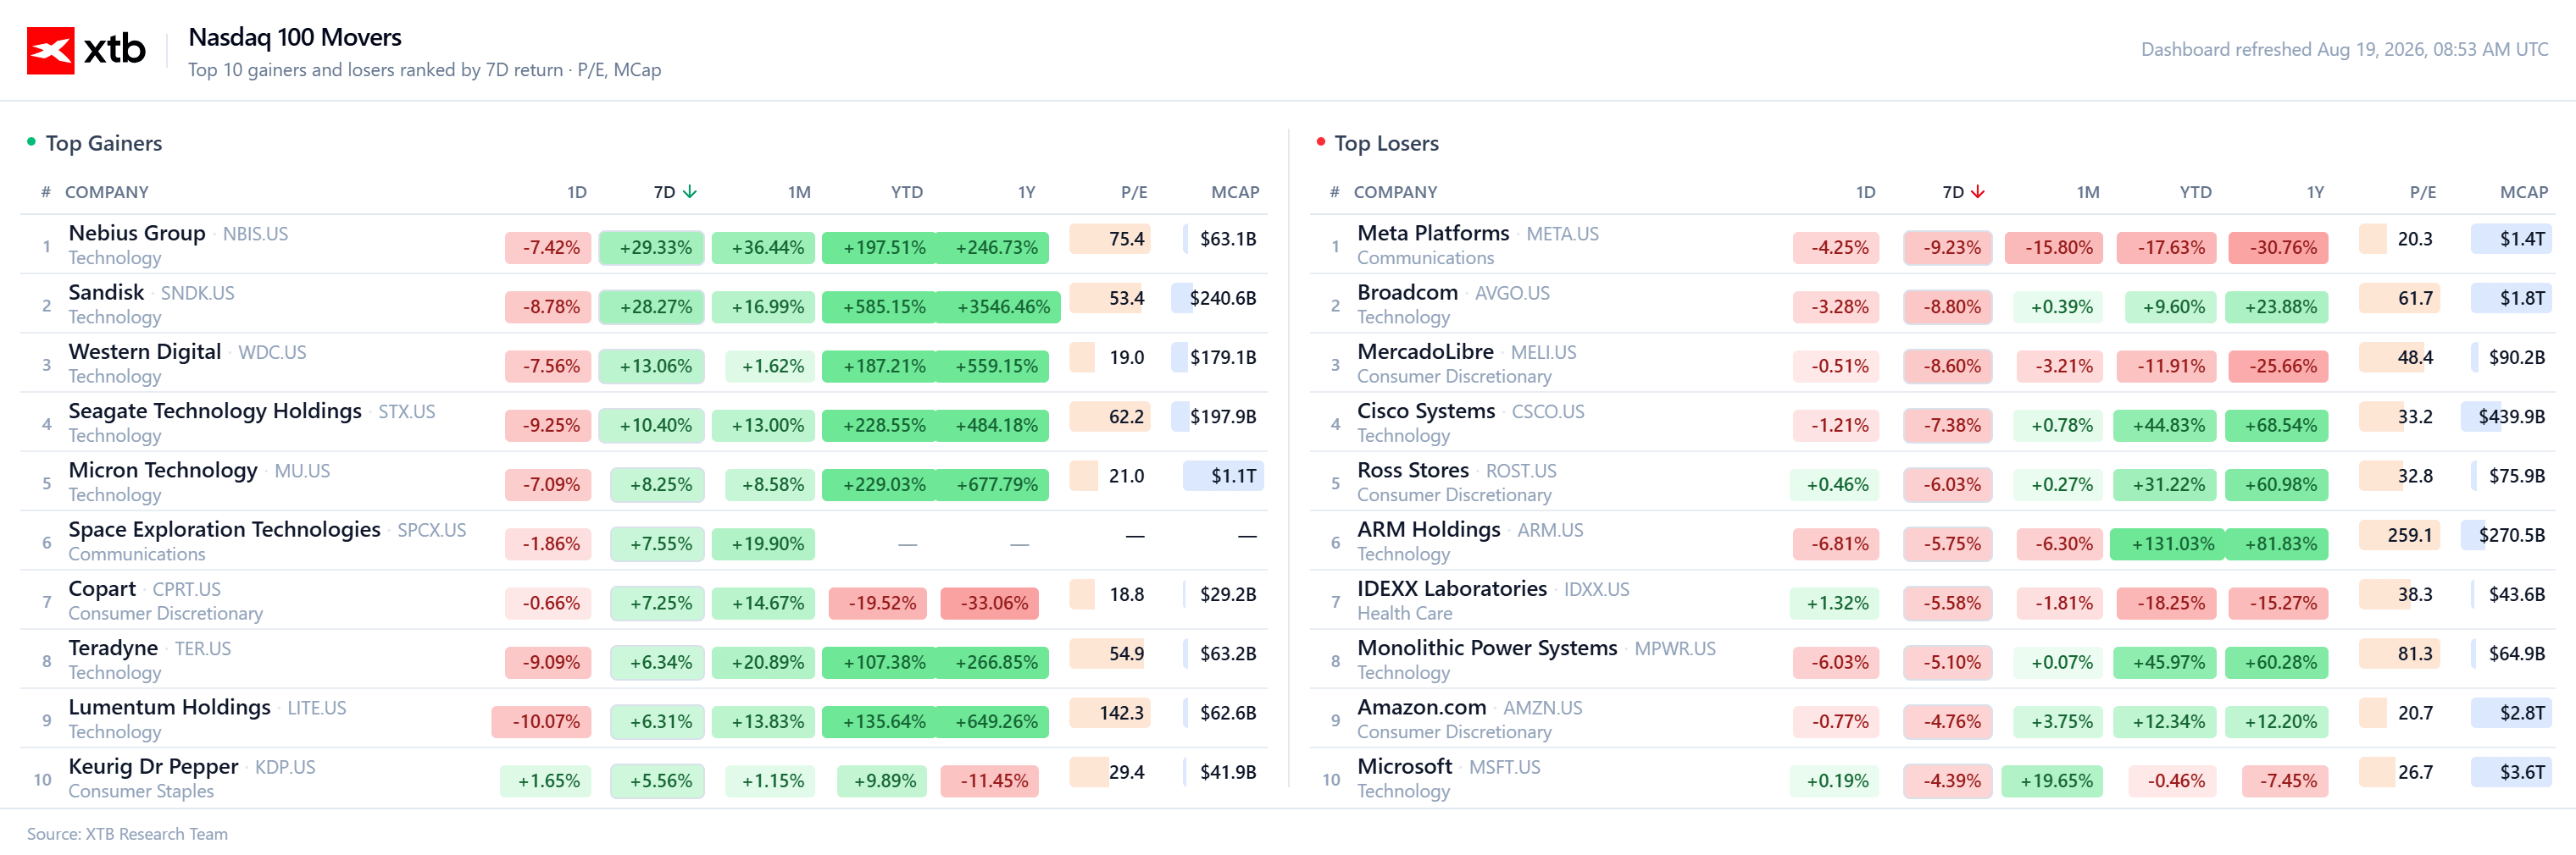
Task: Click Top Gainers P/E column header
Action: click(x=1134, y=192)
